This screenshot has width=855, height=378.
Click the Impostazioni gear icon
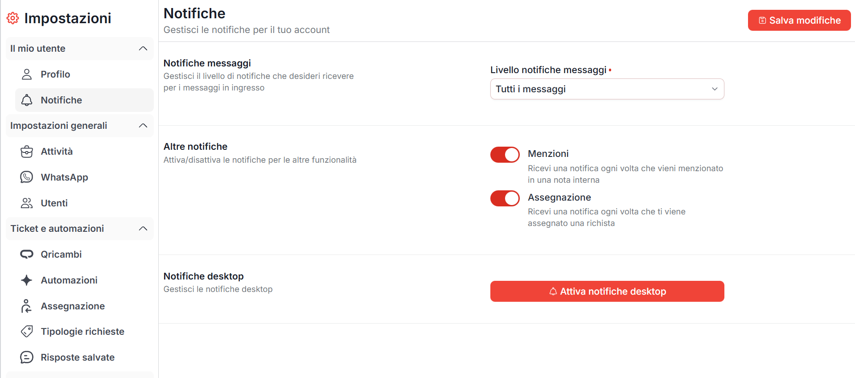[x=12, y=18]
